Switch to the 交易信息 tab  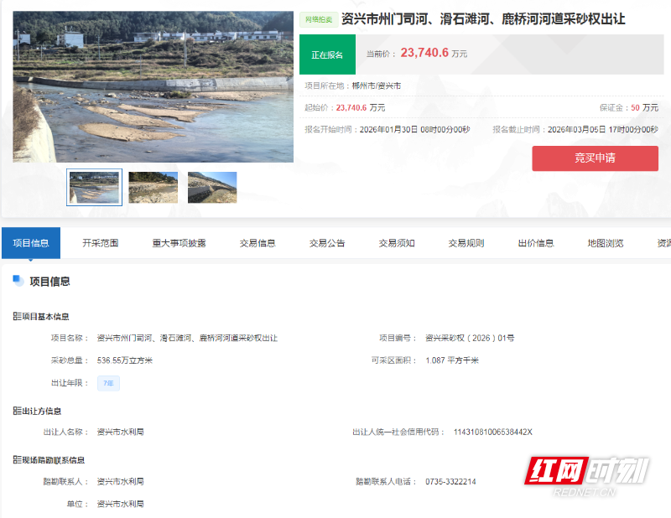pyautogui.click(x=257, y=243)
